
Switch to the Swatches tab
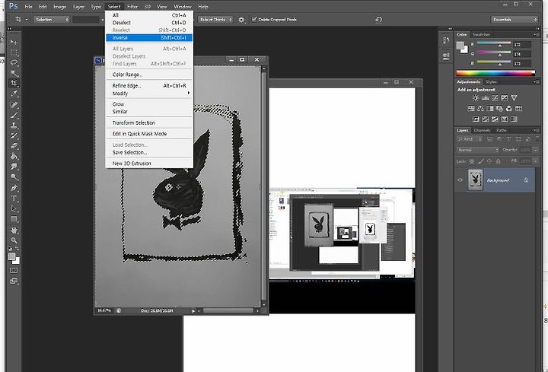pos(481,34)
